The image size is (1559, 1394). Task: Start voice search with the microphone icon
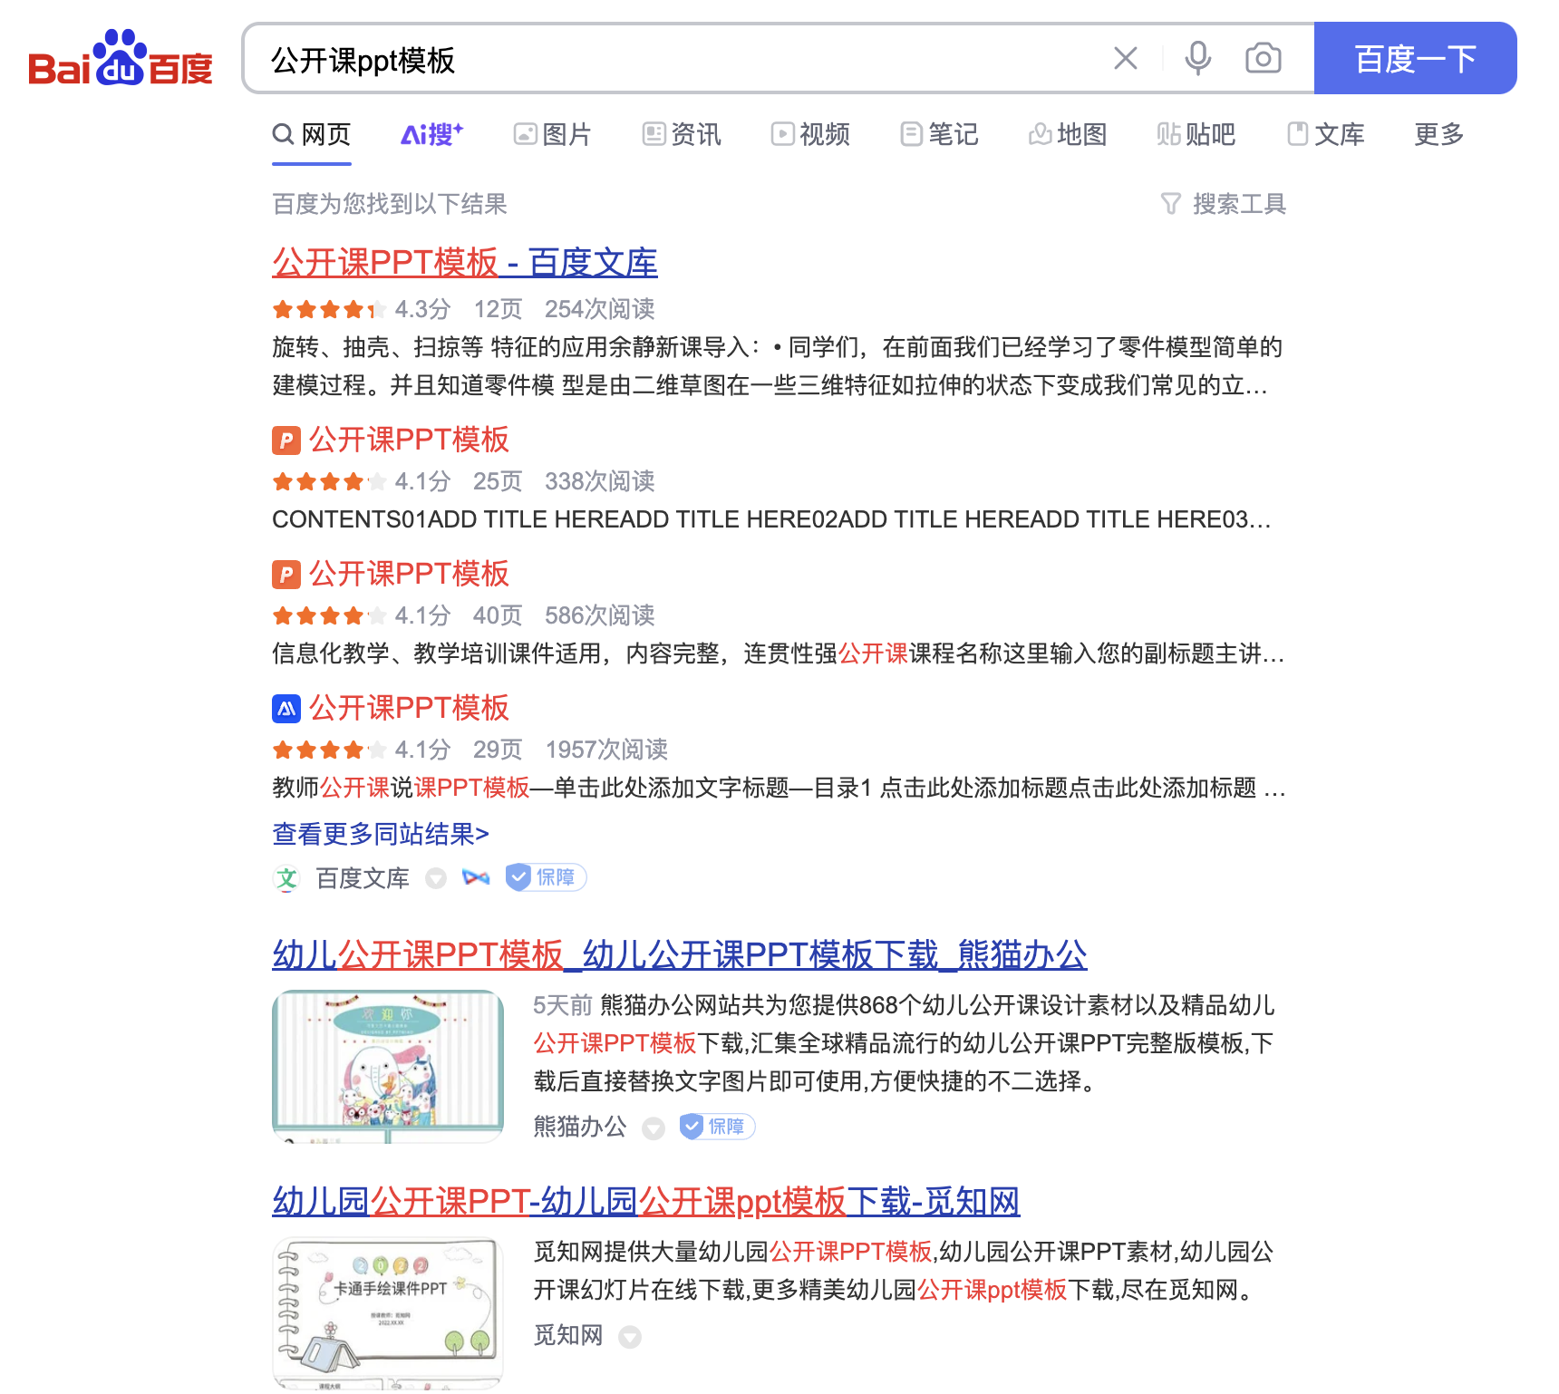1197,59
